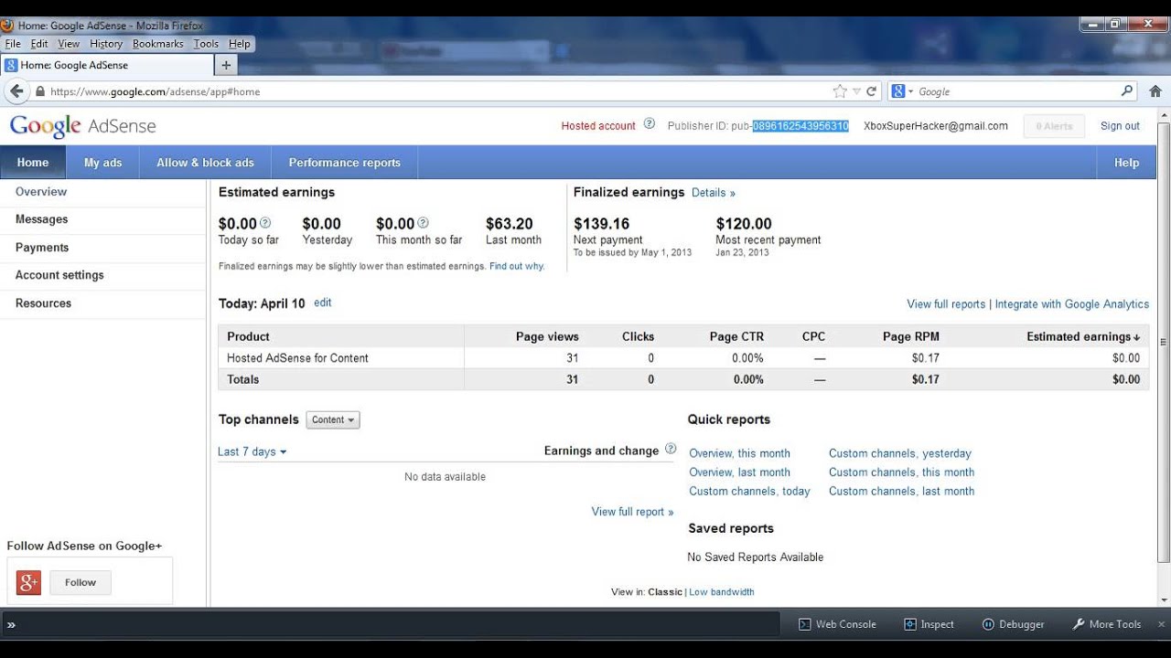The width and height of the screenshot is (1171, 658).
Task: Reload the page using the refresh icon
Action: [x=872, y=91]
